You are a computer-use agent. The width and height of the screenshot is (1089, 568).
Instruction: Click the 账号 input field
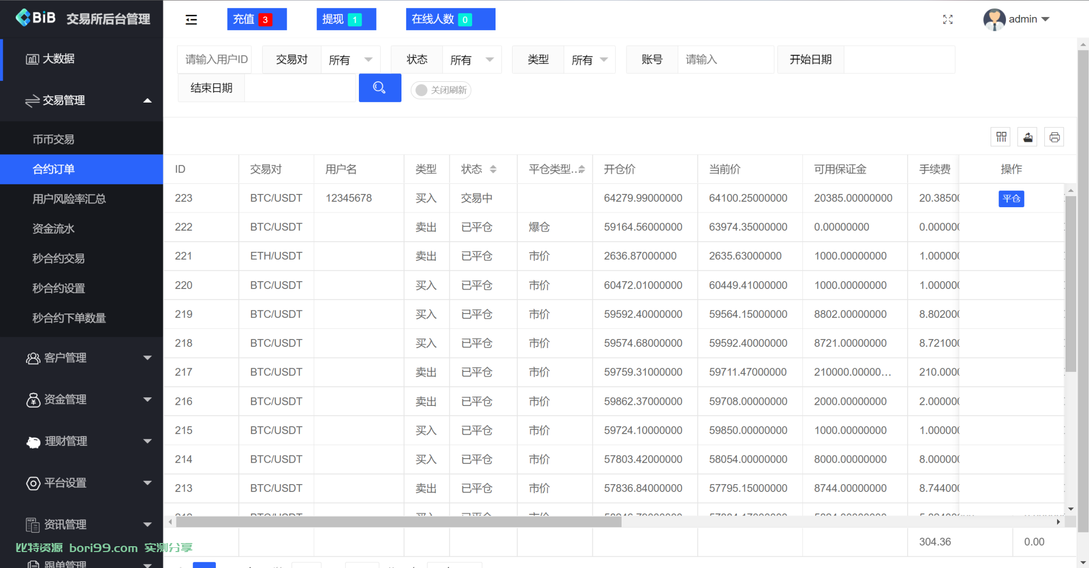coord(726,60)
